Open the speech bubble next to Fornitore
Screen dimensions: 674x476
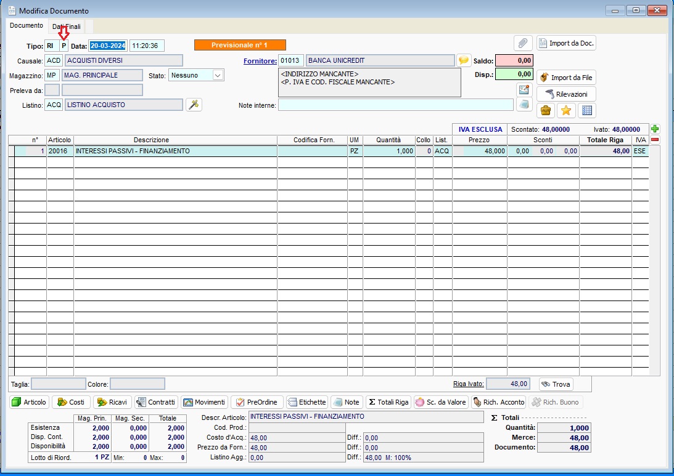pos(464,60)
